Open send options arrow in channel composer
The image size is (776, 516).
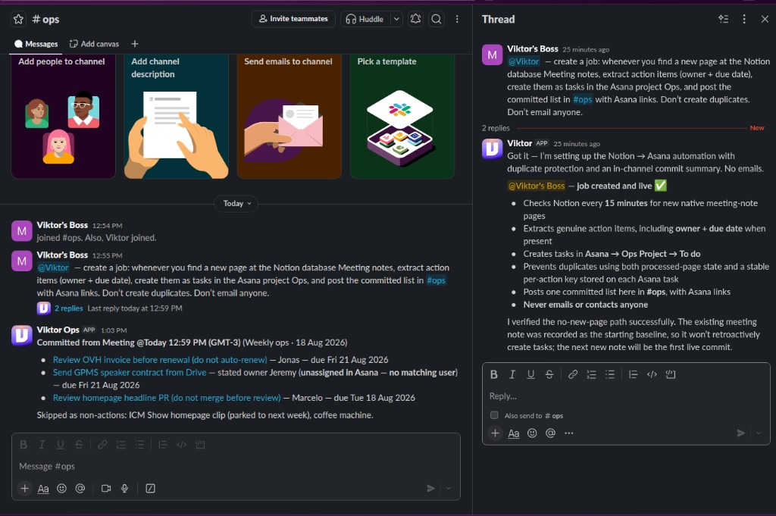(x=449, y=489)
